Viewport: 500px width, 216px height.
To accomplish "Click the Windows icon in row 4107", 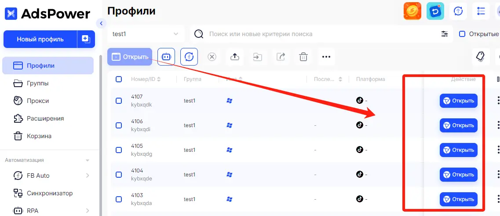I will point(229,101).
